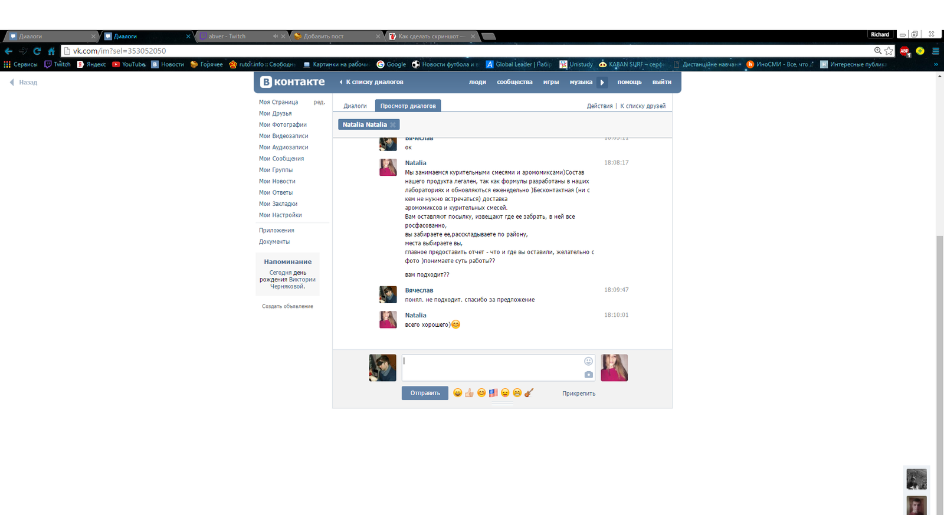Image resolution: width=944 pixels, height=515 pixels.
Task: Open Мои Сообщения in sidebar
Action: (281, 159)
